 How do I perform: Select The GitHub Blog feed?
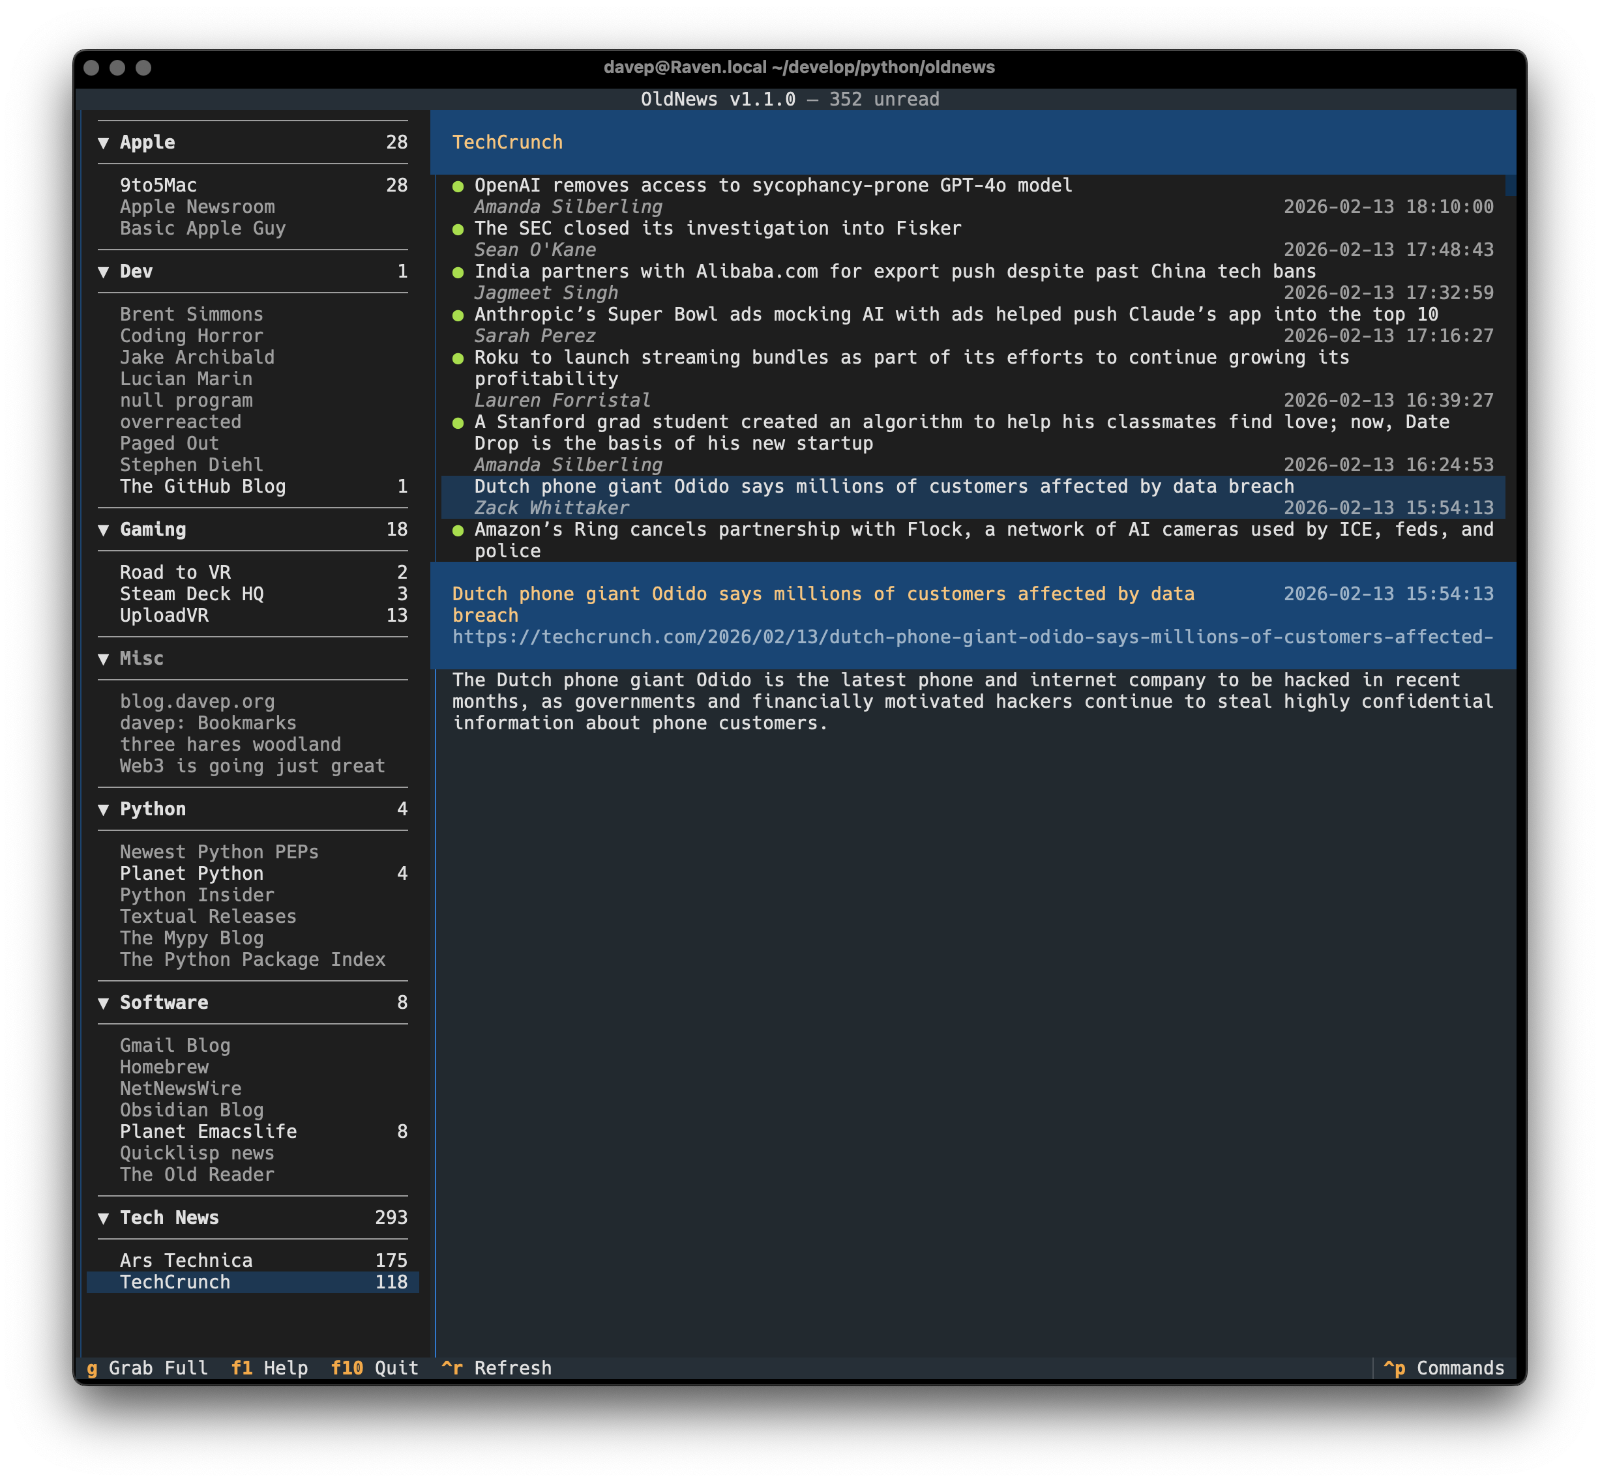202,487
